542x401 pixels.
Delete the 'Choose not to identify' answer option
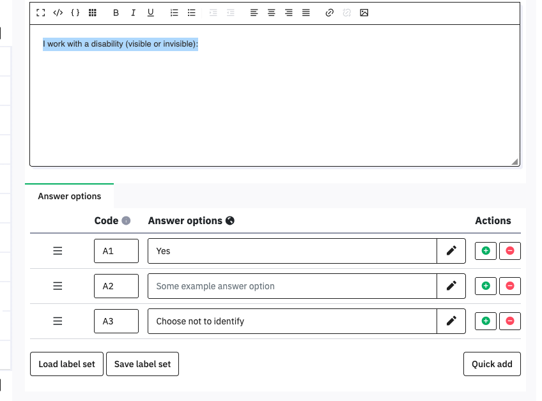tap(510, 321)
